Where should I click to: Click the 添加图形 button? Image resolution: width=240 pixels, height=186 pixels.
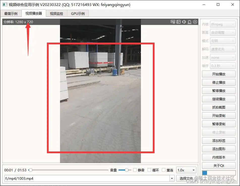click(x=219, y=149)
